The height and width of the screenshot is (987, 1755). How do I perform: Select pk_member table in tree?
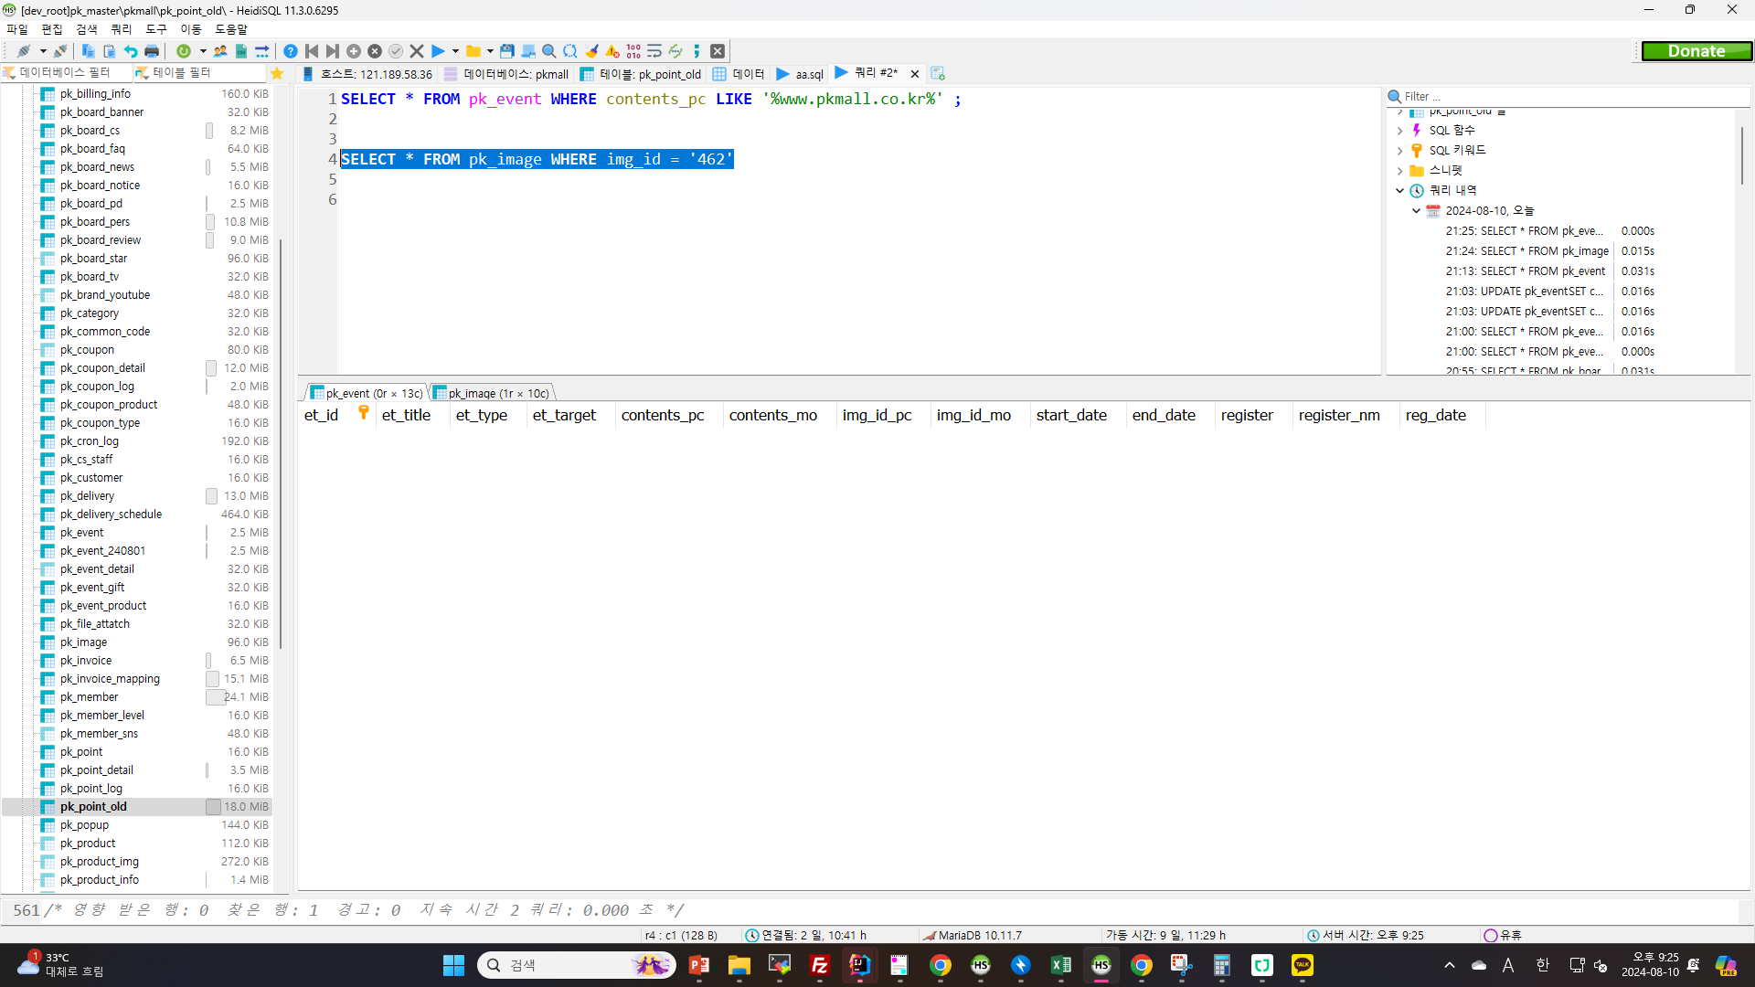(89, 697)
